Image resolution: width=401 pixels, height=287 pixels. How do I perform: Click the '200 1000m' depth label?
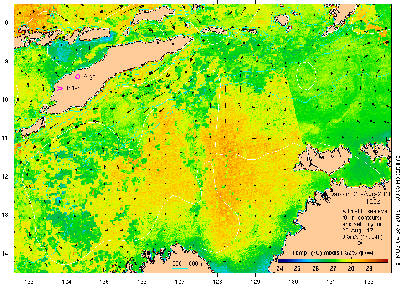pyautogui.click(x=187, y=264)
